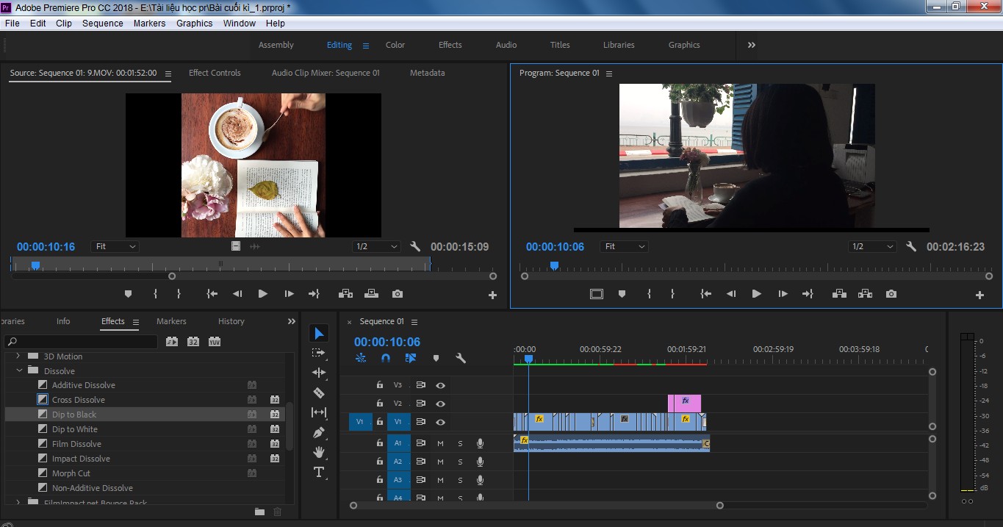Open Program monitor 1/2 playback resolution dropdown
Viewport: 1003px width, 527px height.
[873, 247]
